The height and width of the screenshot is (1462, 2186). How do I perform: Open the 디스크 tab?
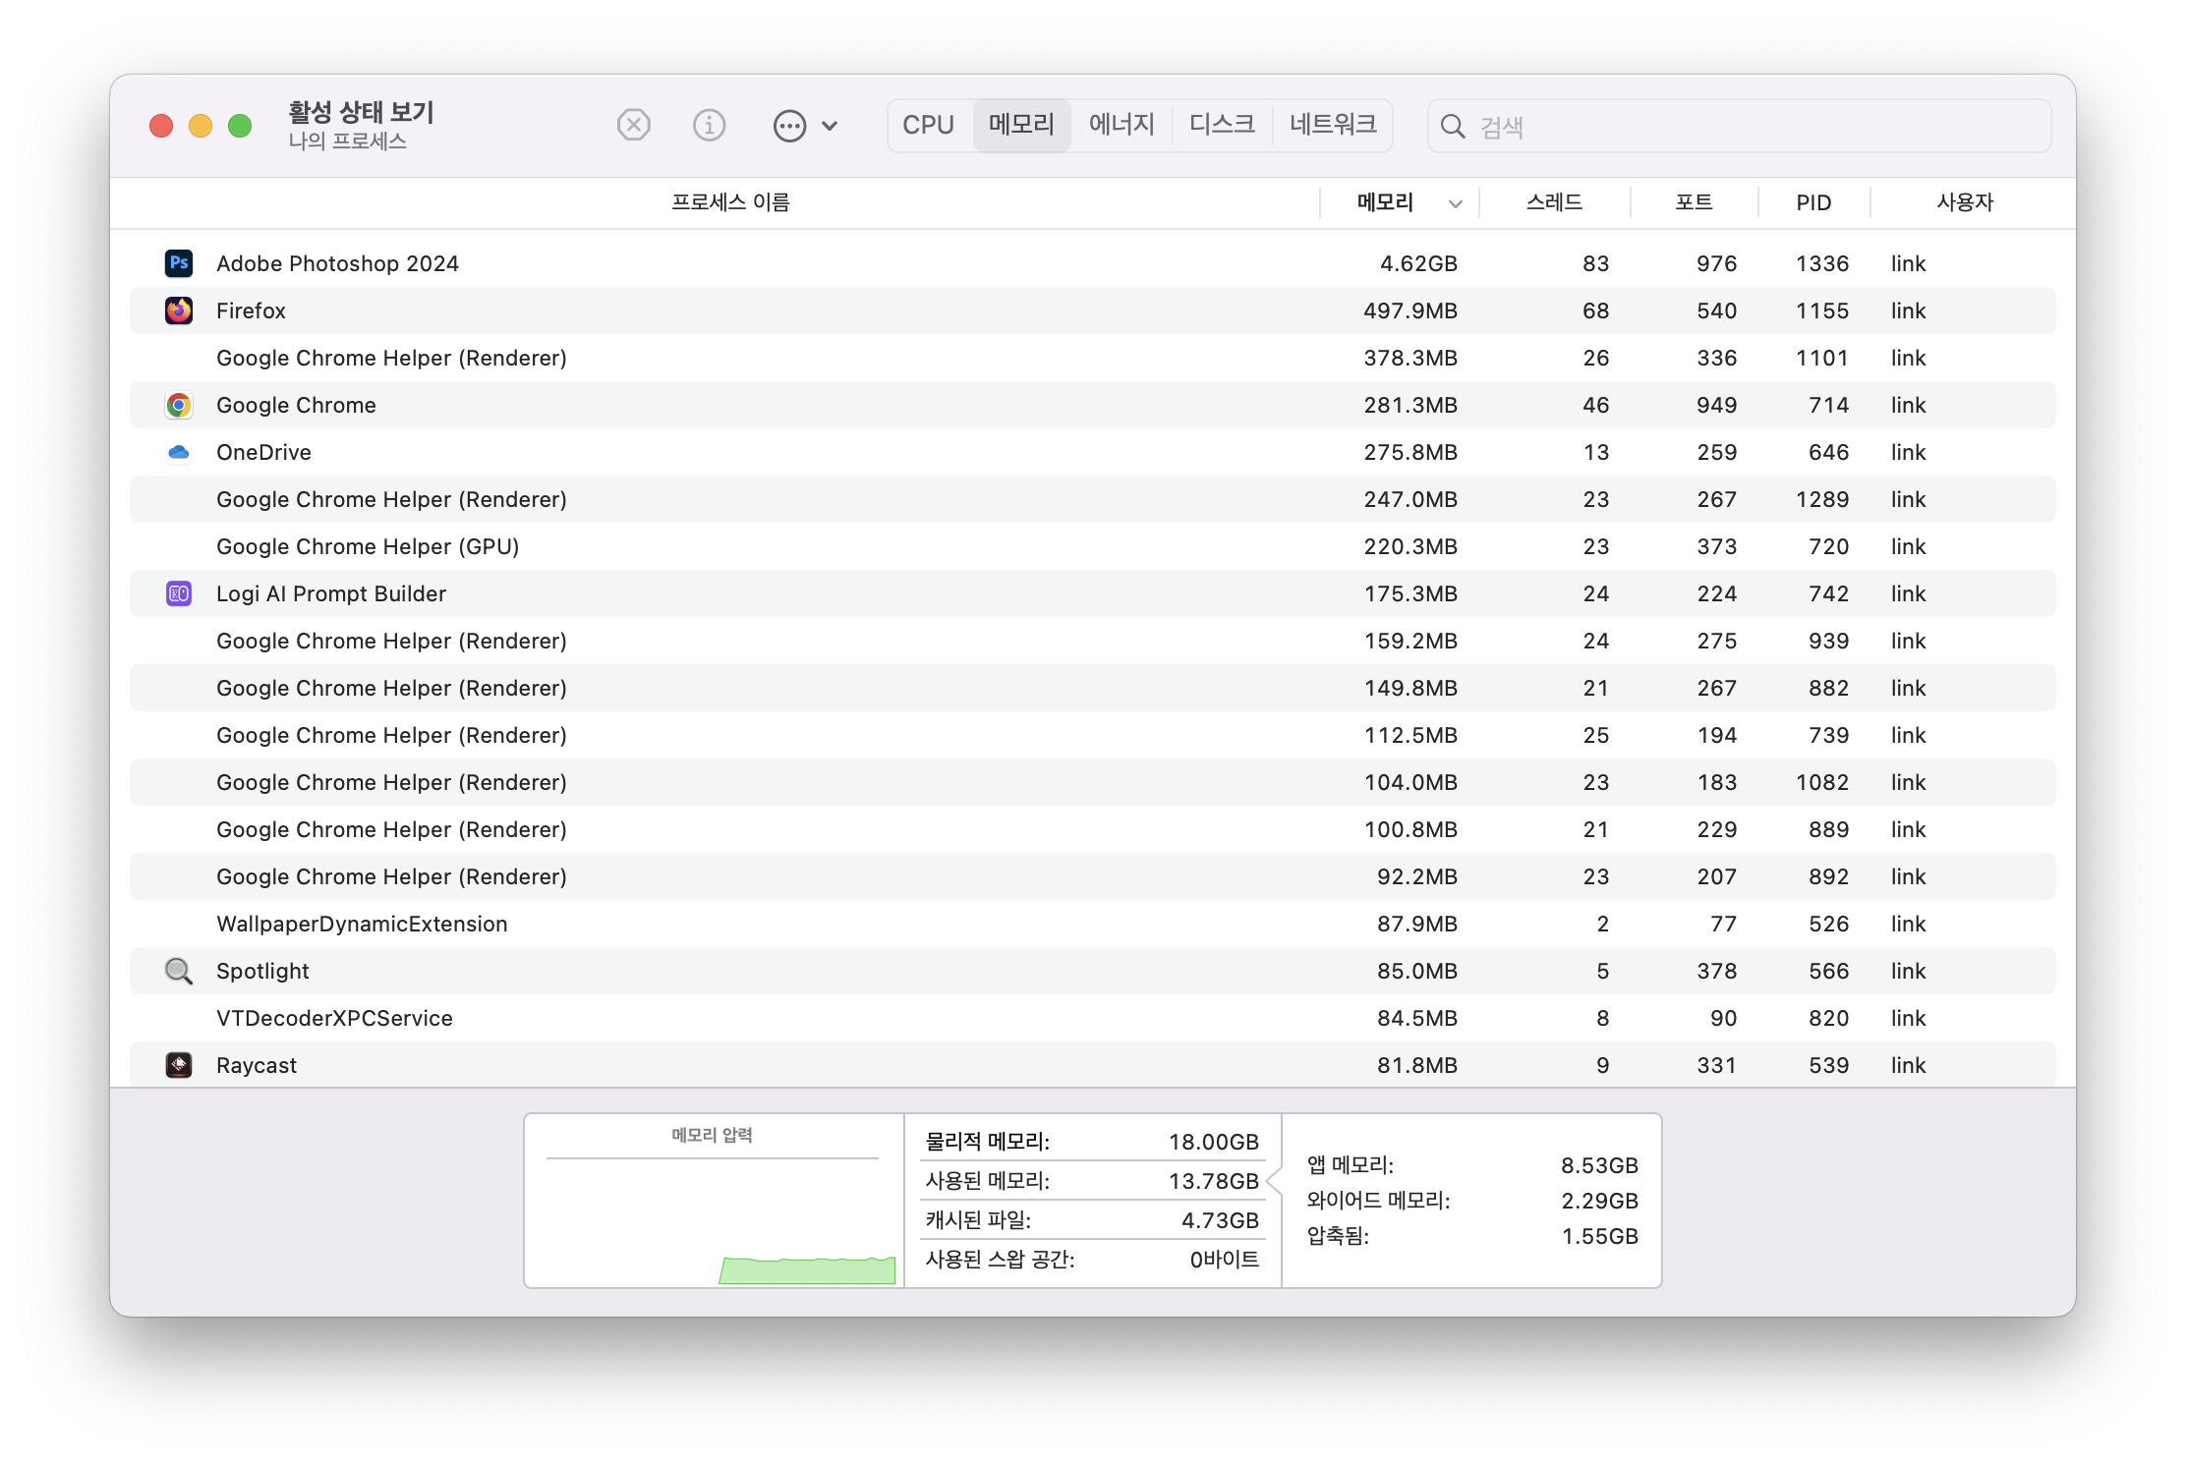coord(1222,125)
